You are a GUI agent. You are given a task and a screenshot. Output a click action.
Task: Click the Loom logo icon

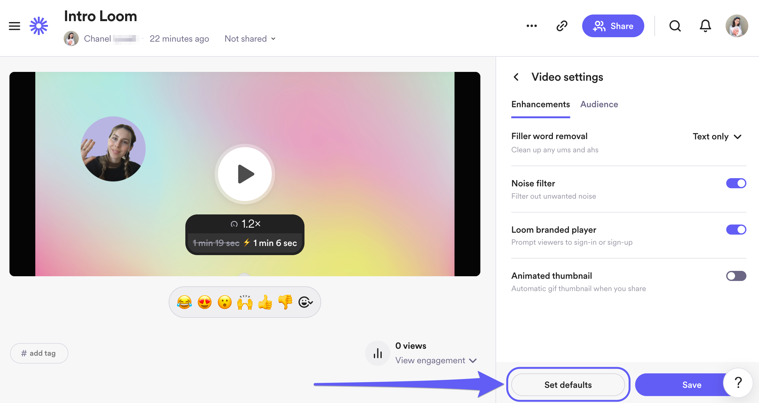pos(39,26)
